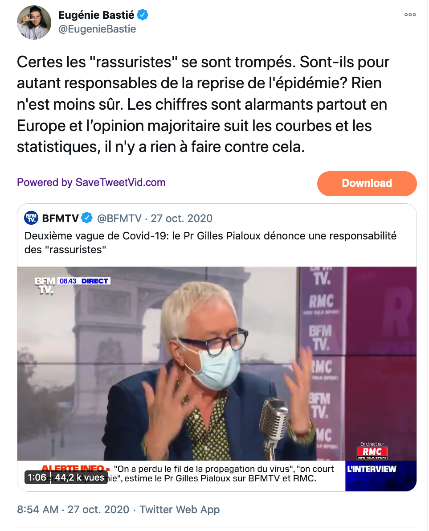
Task: Open the quoted tweet's @BFMTV handle
Action: 119,218
